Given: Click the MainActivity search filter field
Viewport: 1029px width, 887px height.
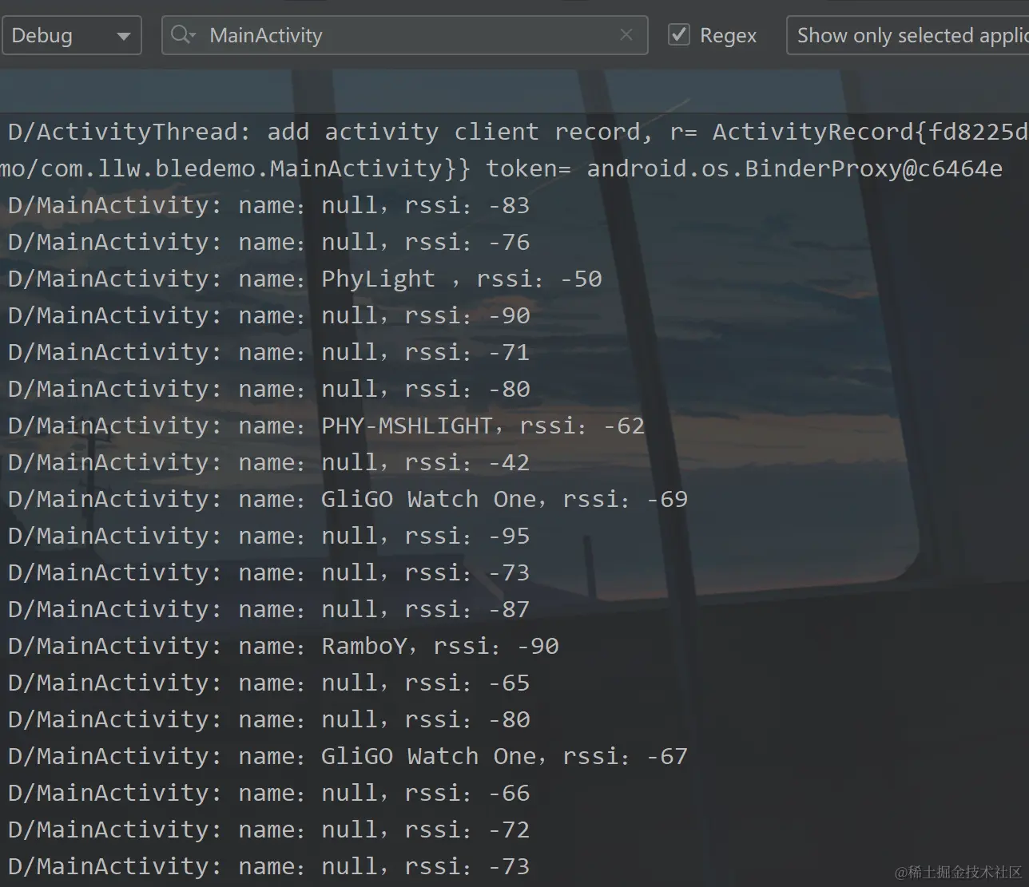Looking at the screenshot, I should click(404, 35).
